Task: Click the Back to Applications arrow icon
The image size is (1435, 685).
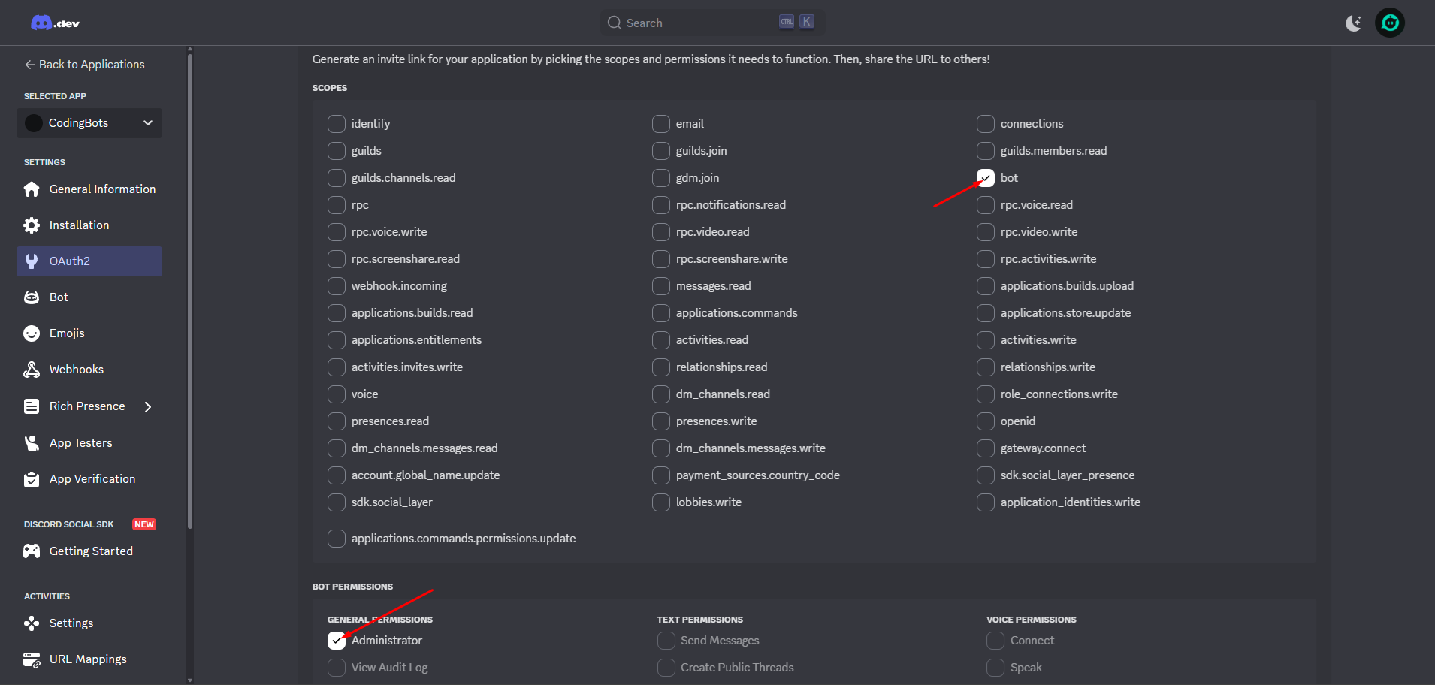Action: coord(30,65)
